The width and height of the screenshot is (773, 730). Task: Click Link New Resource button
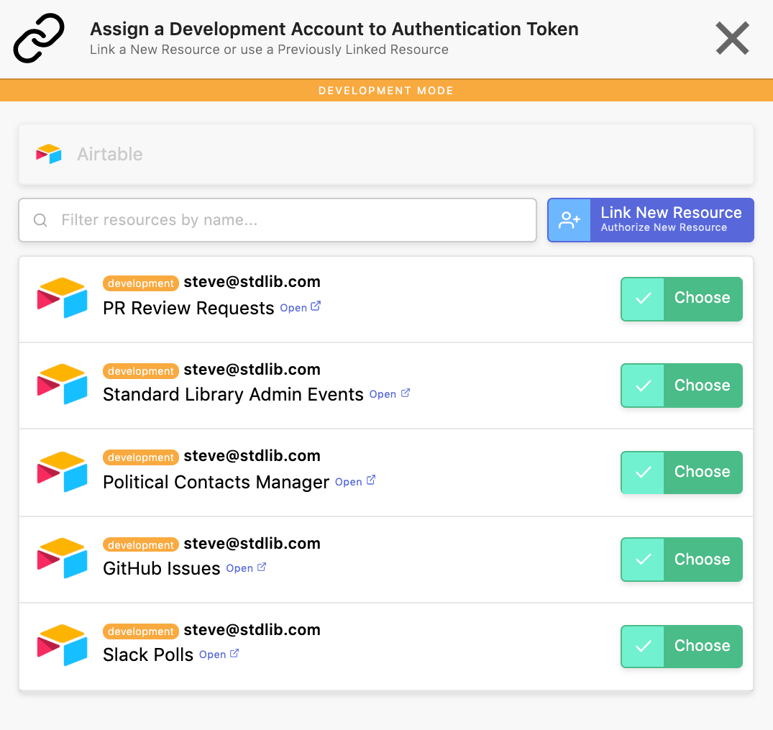point(650,220)
